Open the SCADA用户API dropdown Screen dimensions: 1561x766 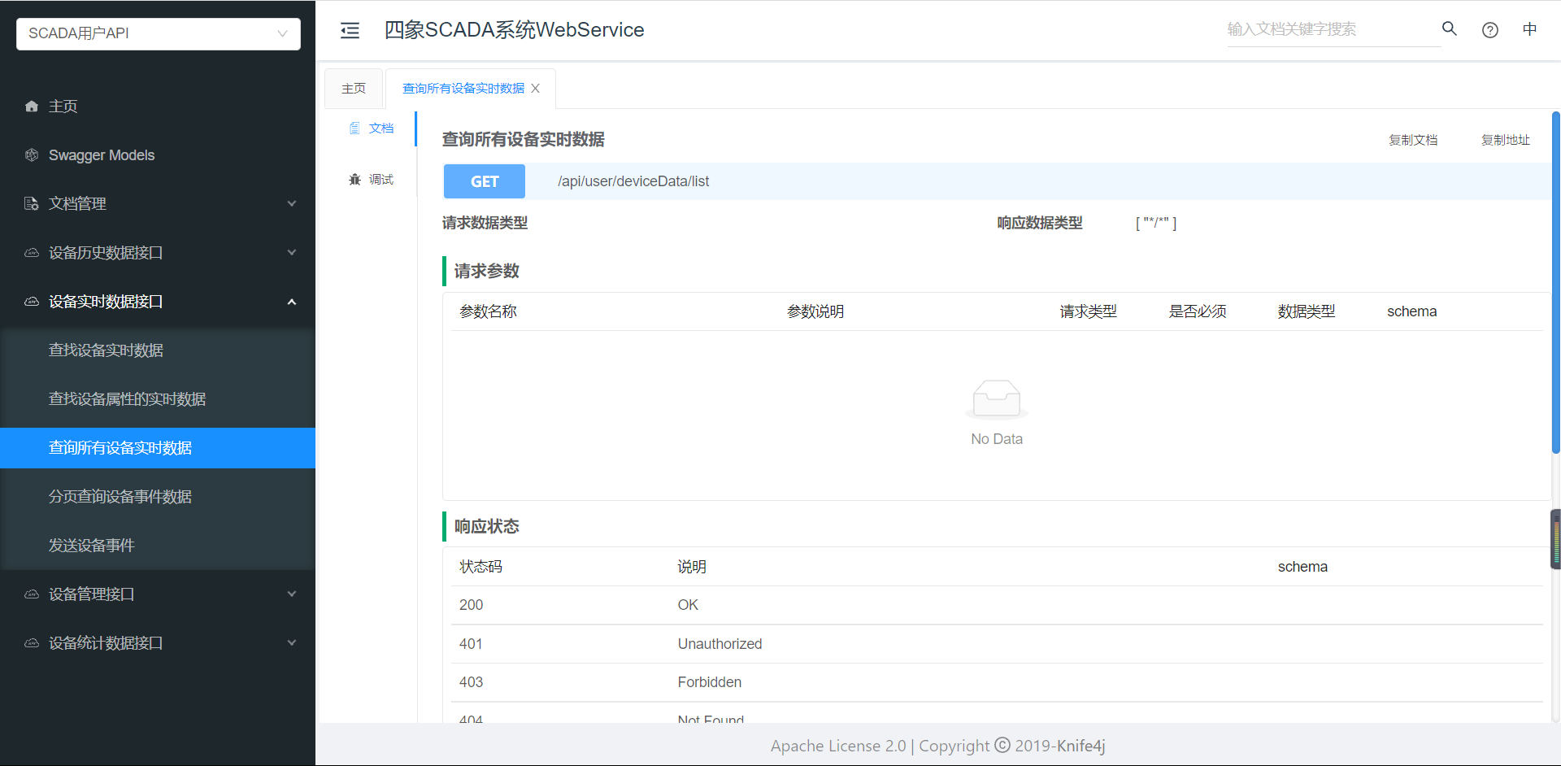tap(158, 33)
